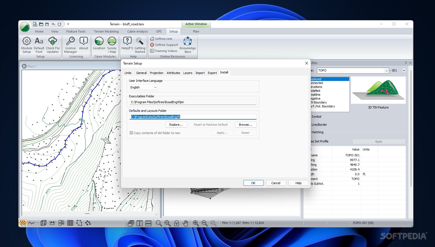Cascade windows using the stacked windows icon

coord(131,223)
